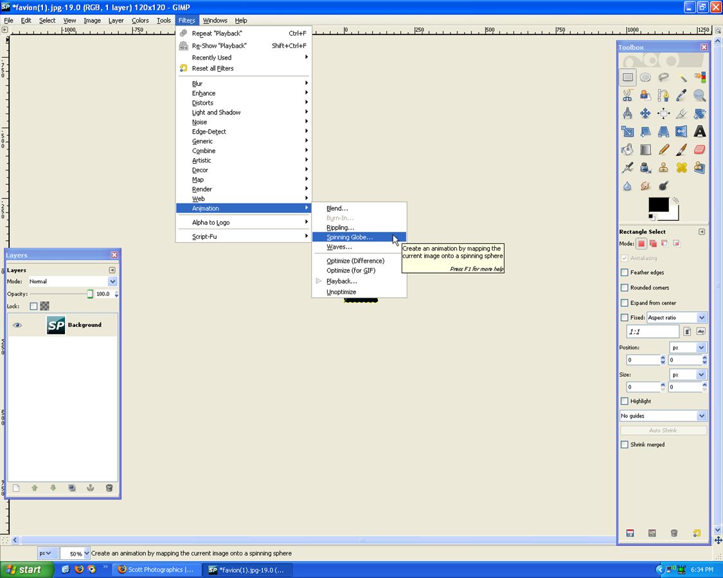Open the No guides dropdown

click(x=663, y=416)
